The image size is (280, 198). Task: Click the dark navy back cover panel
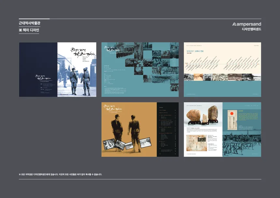38,70
